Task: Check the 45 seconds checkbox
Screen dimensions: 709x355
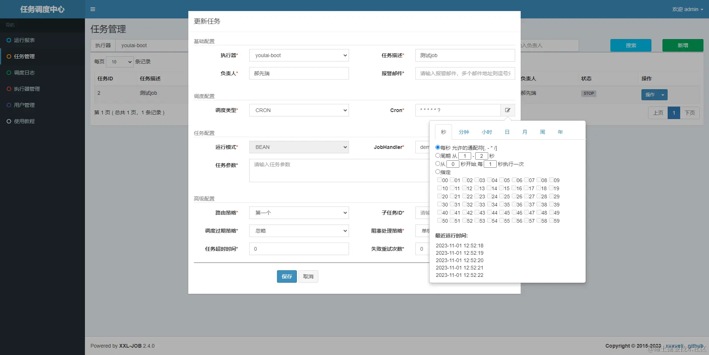Action: pyautogui.click(x=501, y=212)
